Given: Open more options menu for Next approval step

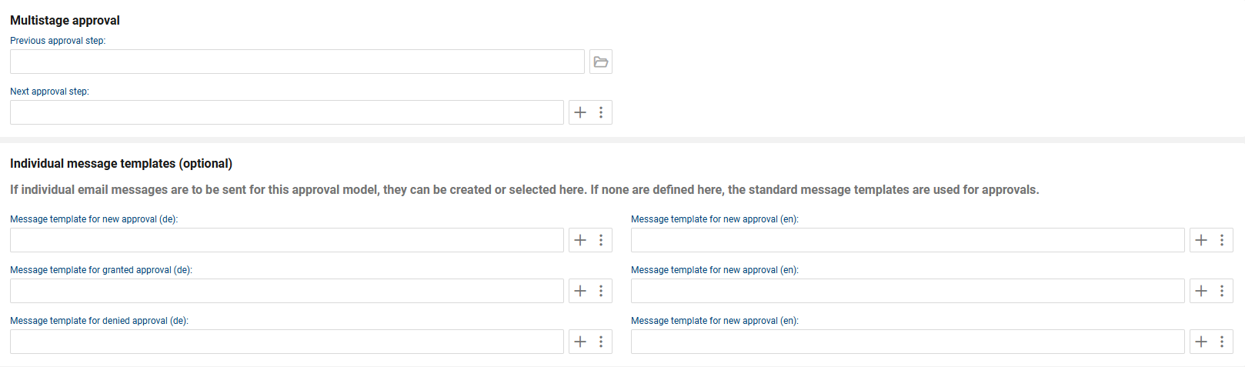Looking at the screenshot, I should [601, 112].
